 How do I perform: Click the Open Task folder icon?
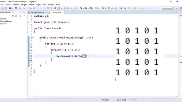[x=112, y=8]
